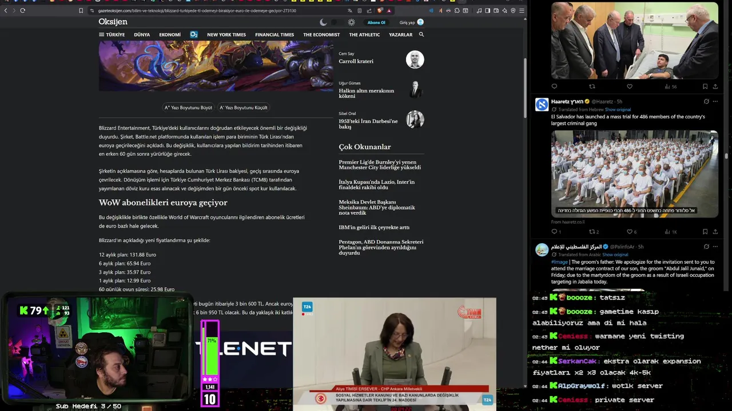The height and width of the screenshot is (411, 732).
Task: Click the WoW abonelikleri euroya geçiyor heading
Action: point(163,203)
